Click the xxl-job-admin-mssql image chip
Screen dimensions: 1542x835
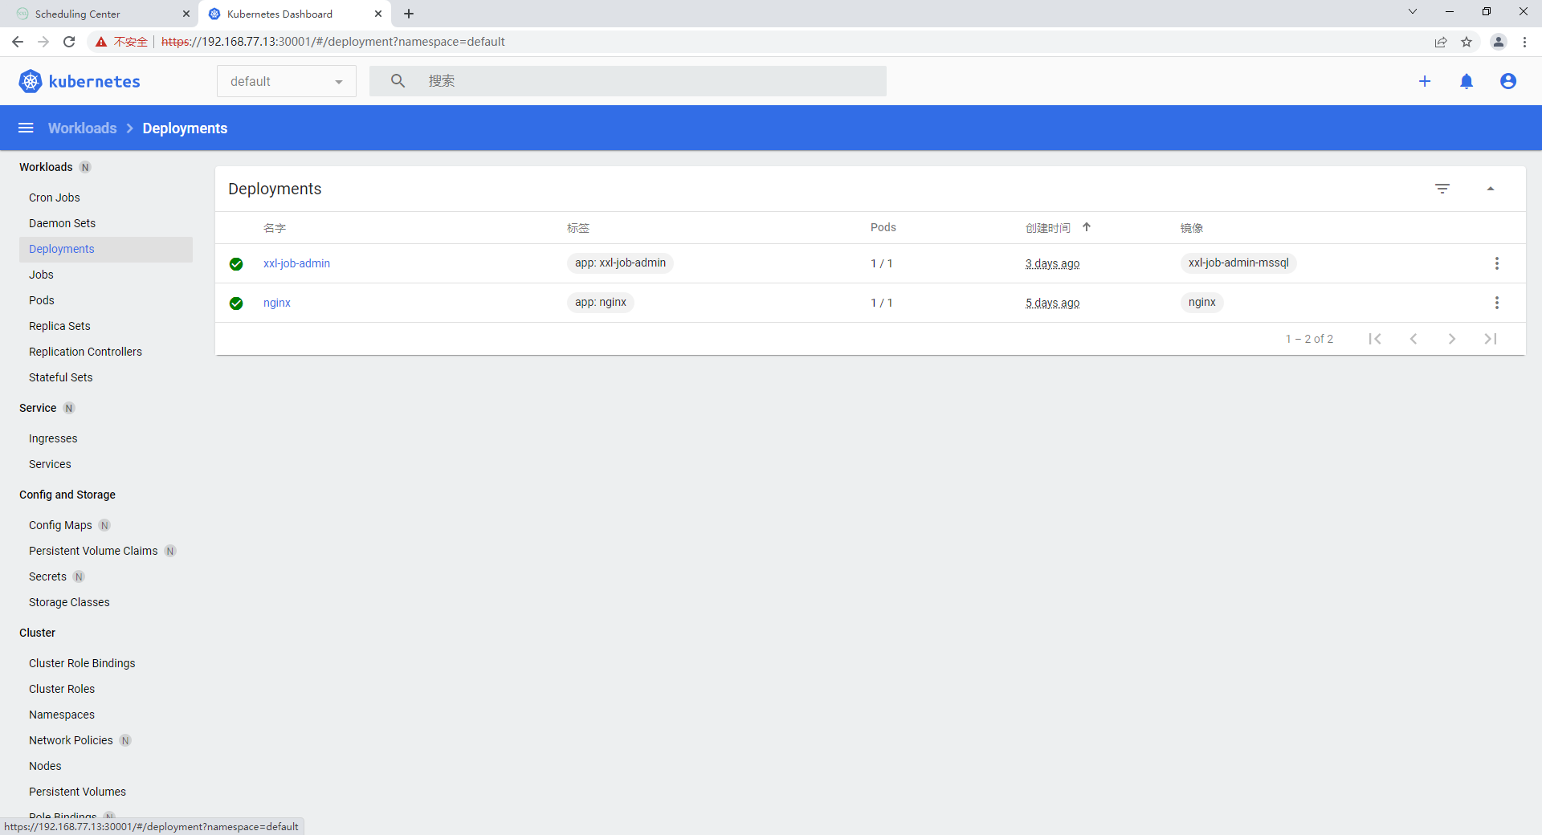click(x=1238, y=263)
